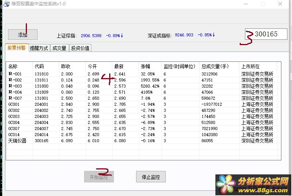Click the 深证成指标 value 9246.903
Image resolution: width=292 pixels, height=196 pixels.
pos(184,35)
